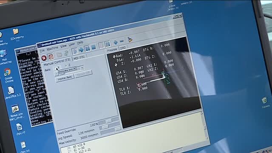Image resolution: width=272 pixels, height=153 pixels.
Task: Step the program with the blue arrow icon
Action: point(81,50)
